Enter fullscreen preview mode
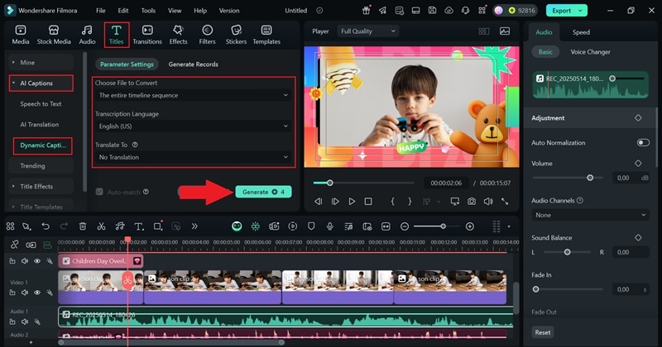Image resolution: width=662 pixels, height=347 pixels. [x=505, y=202]
